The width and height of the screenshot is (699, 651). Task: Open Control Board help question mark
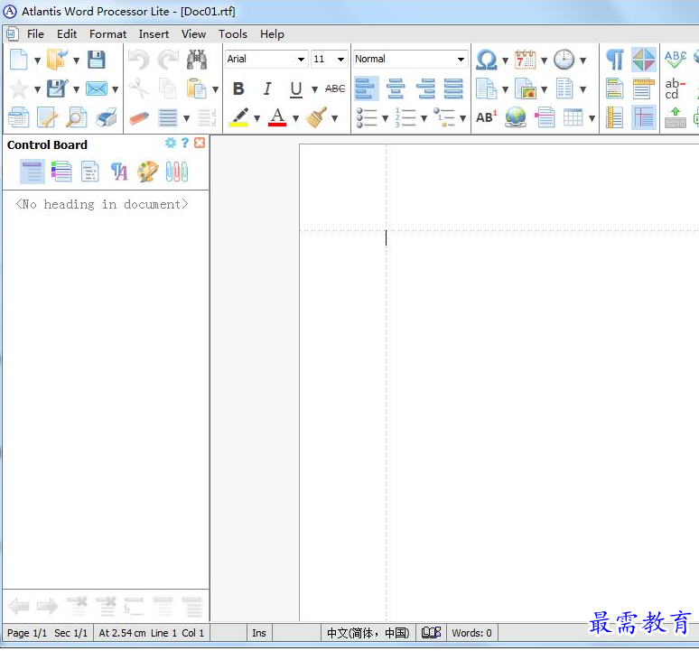click(185, 143)
